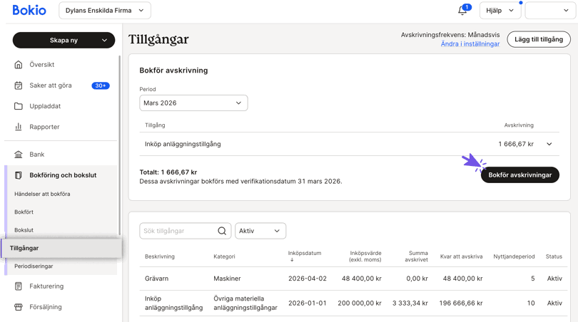Open the Aktiv status filter dropdown
578x322 pixels.
tap(260, 231)
